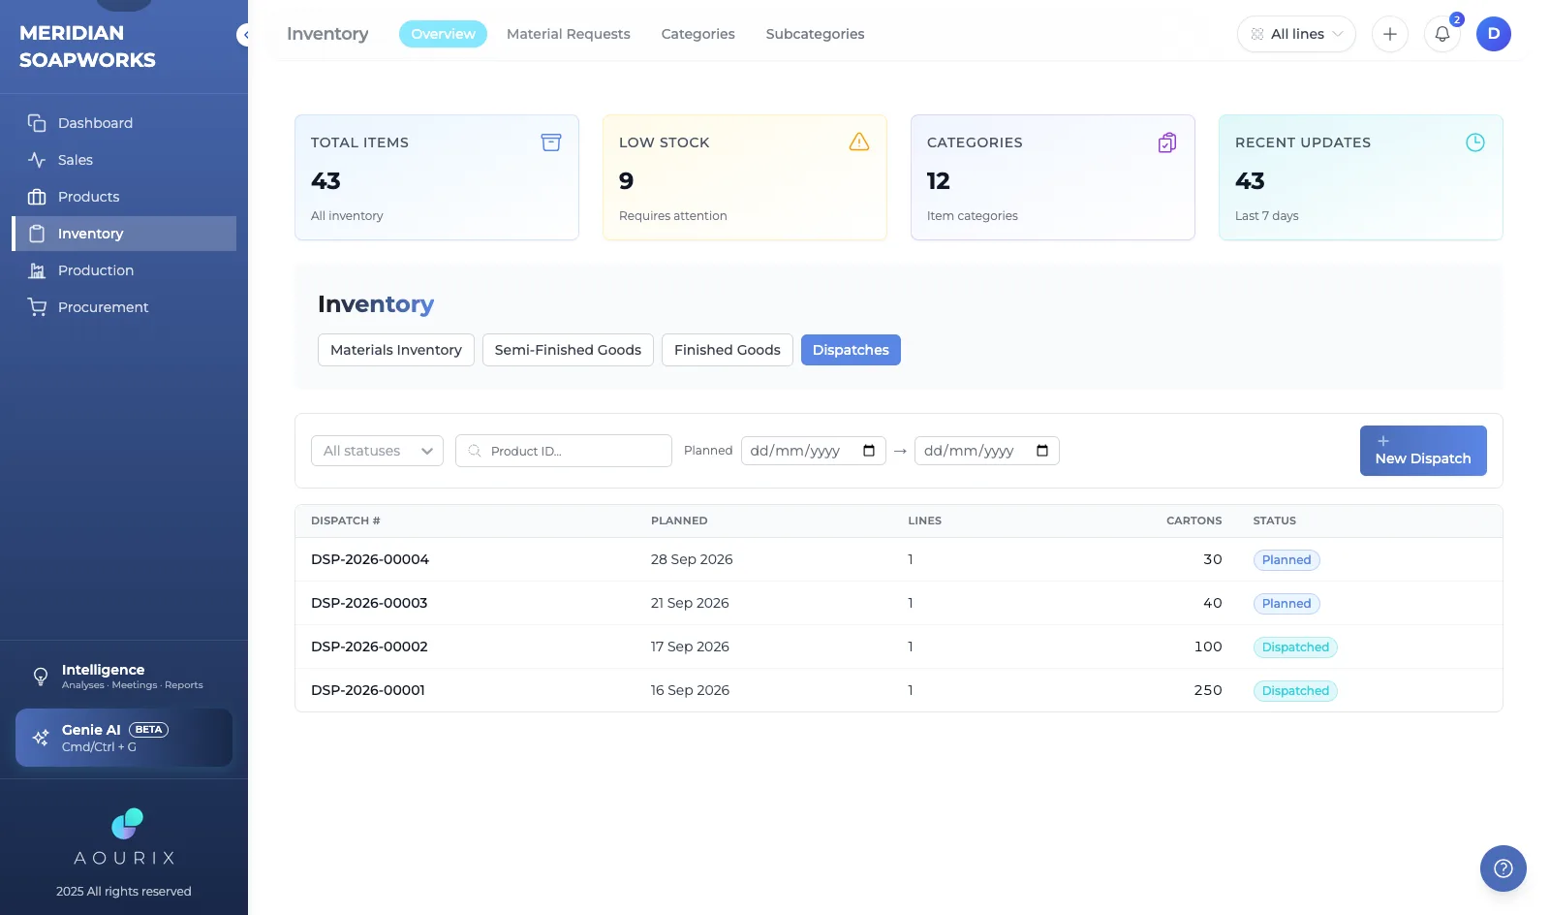Click the CARTONS column header
The height and width of the screenshot is (915, 1550).
[1193, 521]
